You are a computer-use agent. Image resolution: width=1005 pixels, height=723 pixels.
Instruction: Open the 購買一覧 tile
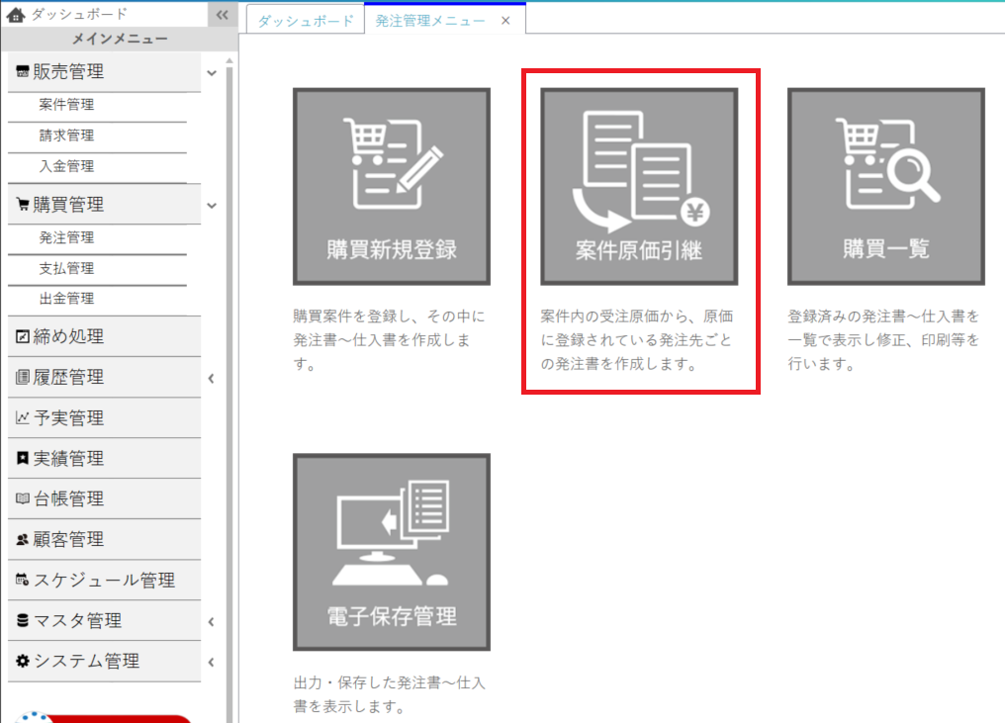[x=885, y=187]
